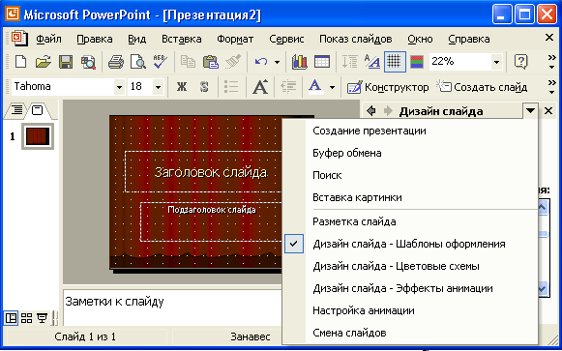Click the expand all lines icon
The image size is (562, 351).
click(x=349, y=62)
